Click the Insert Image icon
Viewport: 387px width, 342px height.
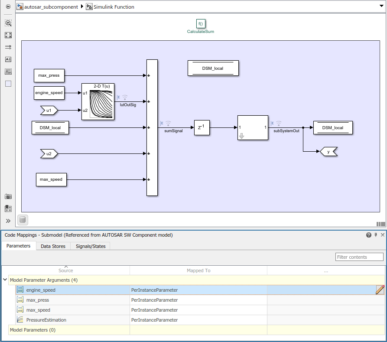coord(8,72)
